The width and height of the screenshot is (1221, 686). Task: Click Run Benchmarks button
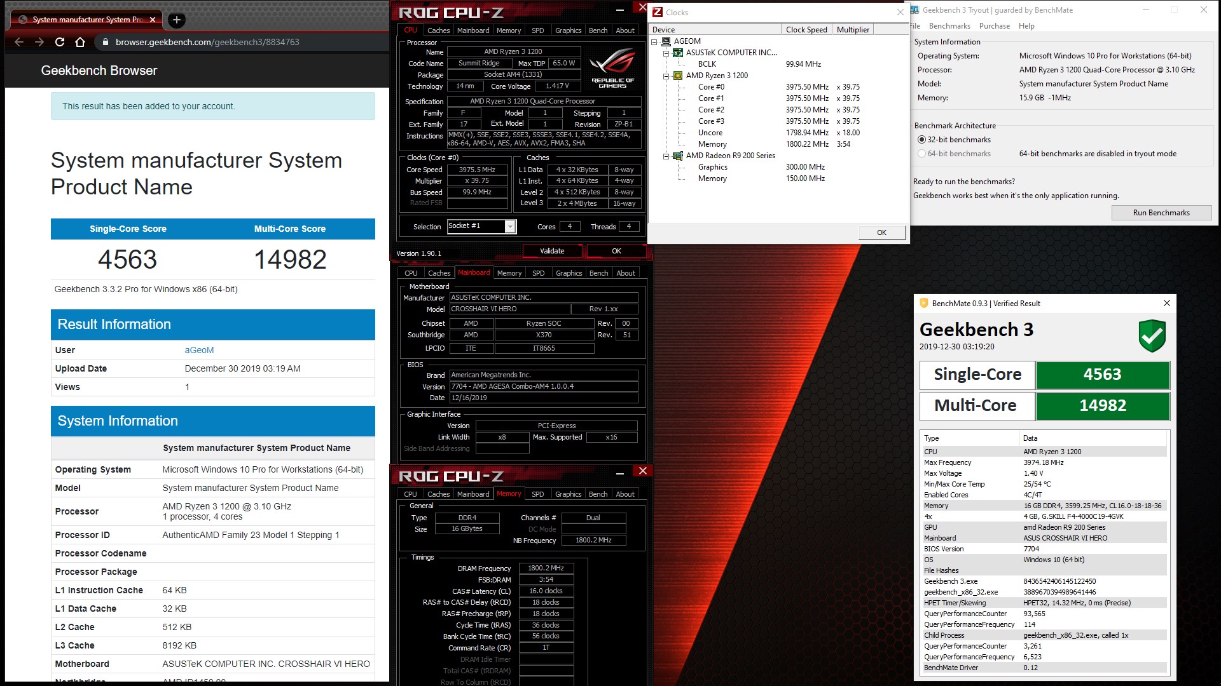coord(1161,213)
